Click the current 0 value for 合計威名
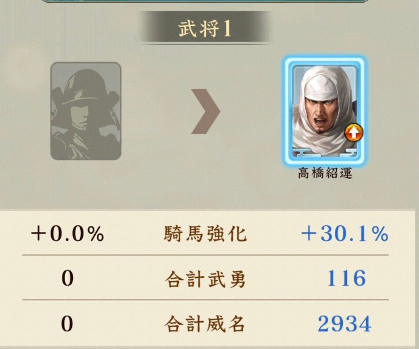 click(67, 323)
